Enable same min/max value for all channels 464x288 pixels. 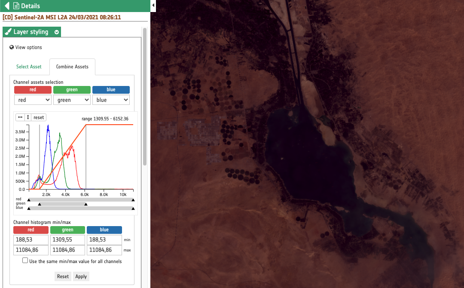(25, 260)
